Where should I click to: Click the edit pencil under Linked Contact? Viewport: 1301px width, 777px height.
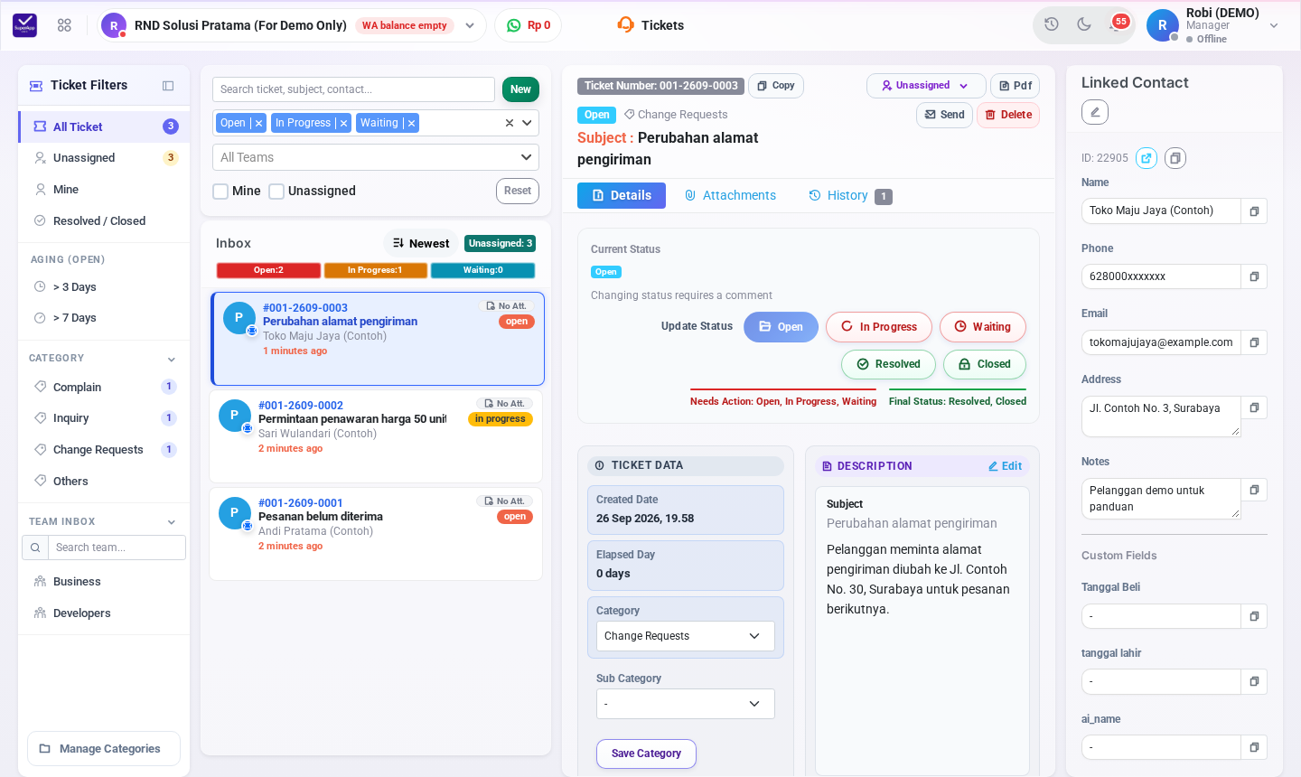(x=1095, y=112)
